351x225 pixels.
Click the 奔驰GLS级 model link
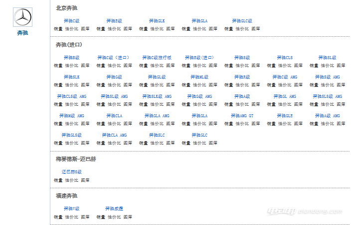point(71,135)
